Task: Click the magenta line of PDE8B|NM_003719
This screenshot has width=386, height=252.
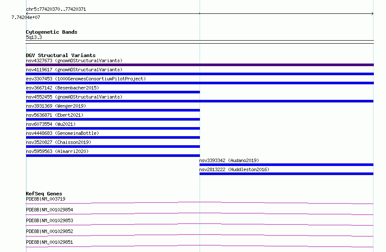Action: (x=200, y=203)
